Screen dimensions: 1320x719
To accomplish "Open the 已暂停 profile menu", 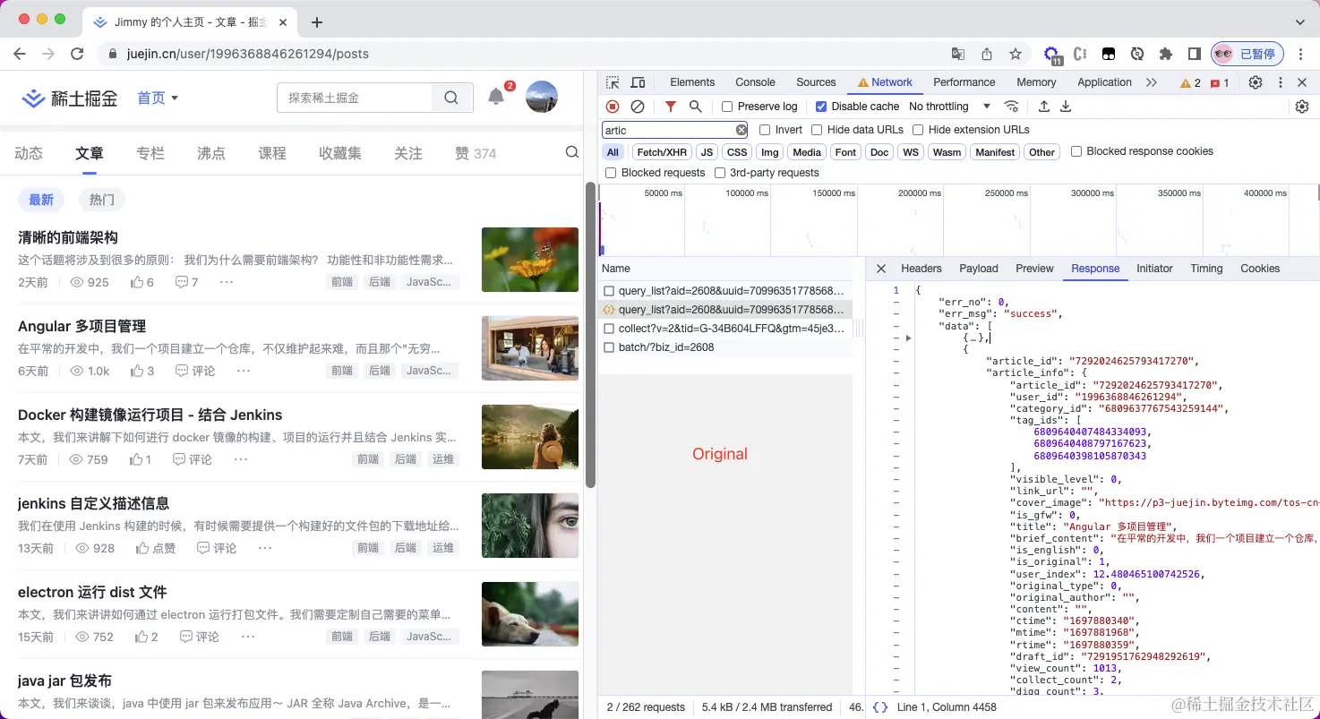I will (1247, 54).
